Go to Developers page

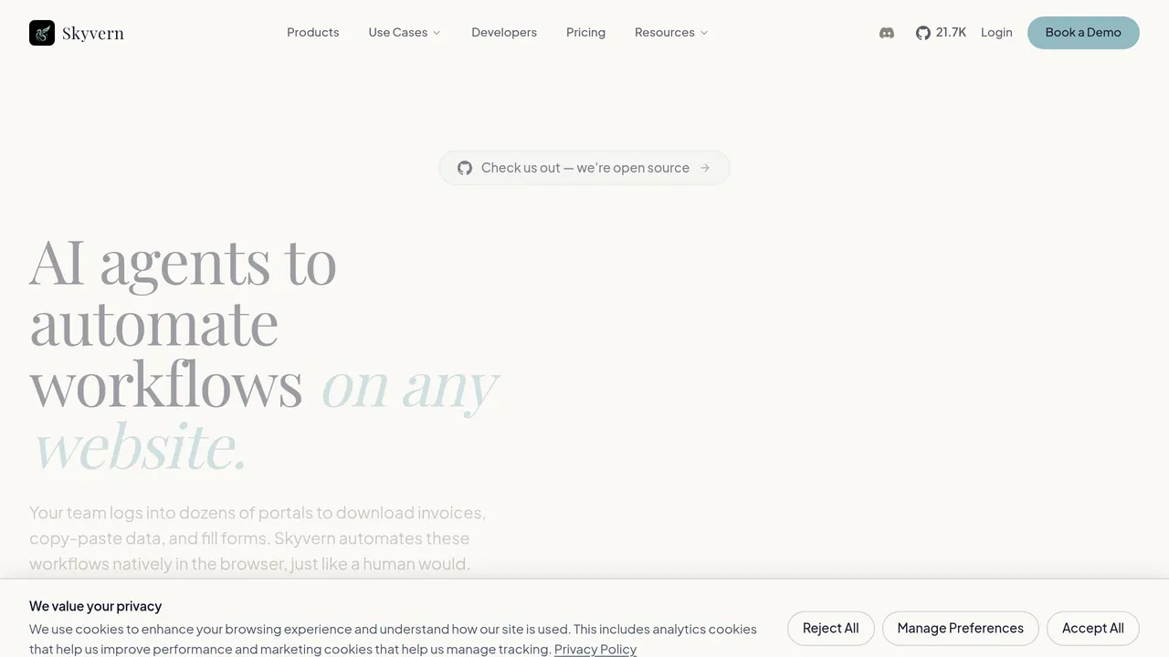pos(504,32)
